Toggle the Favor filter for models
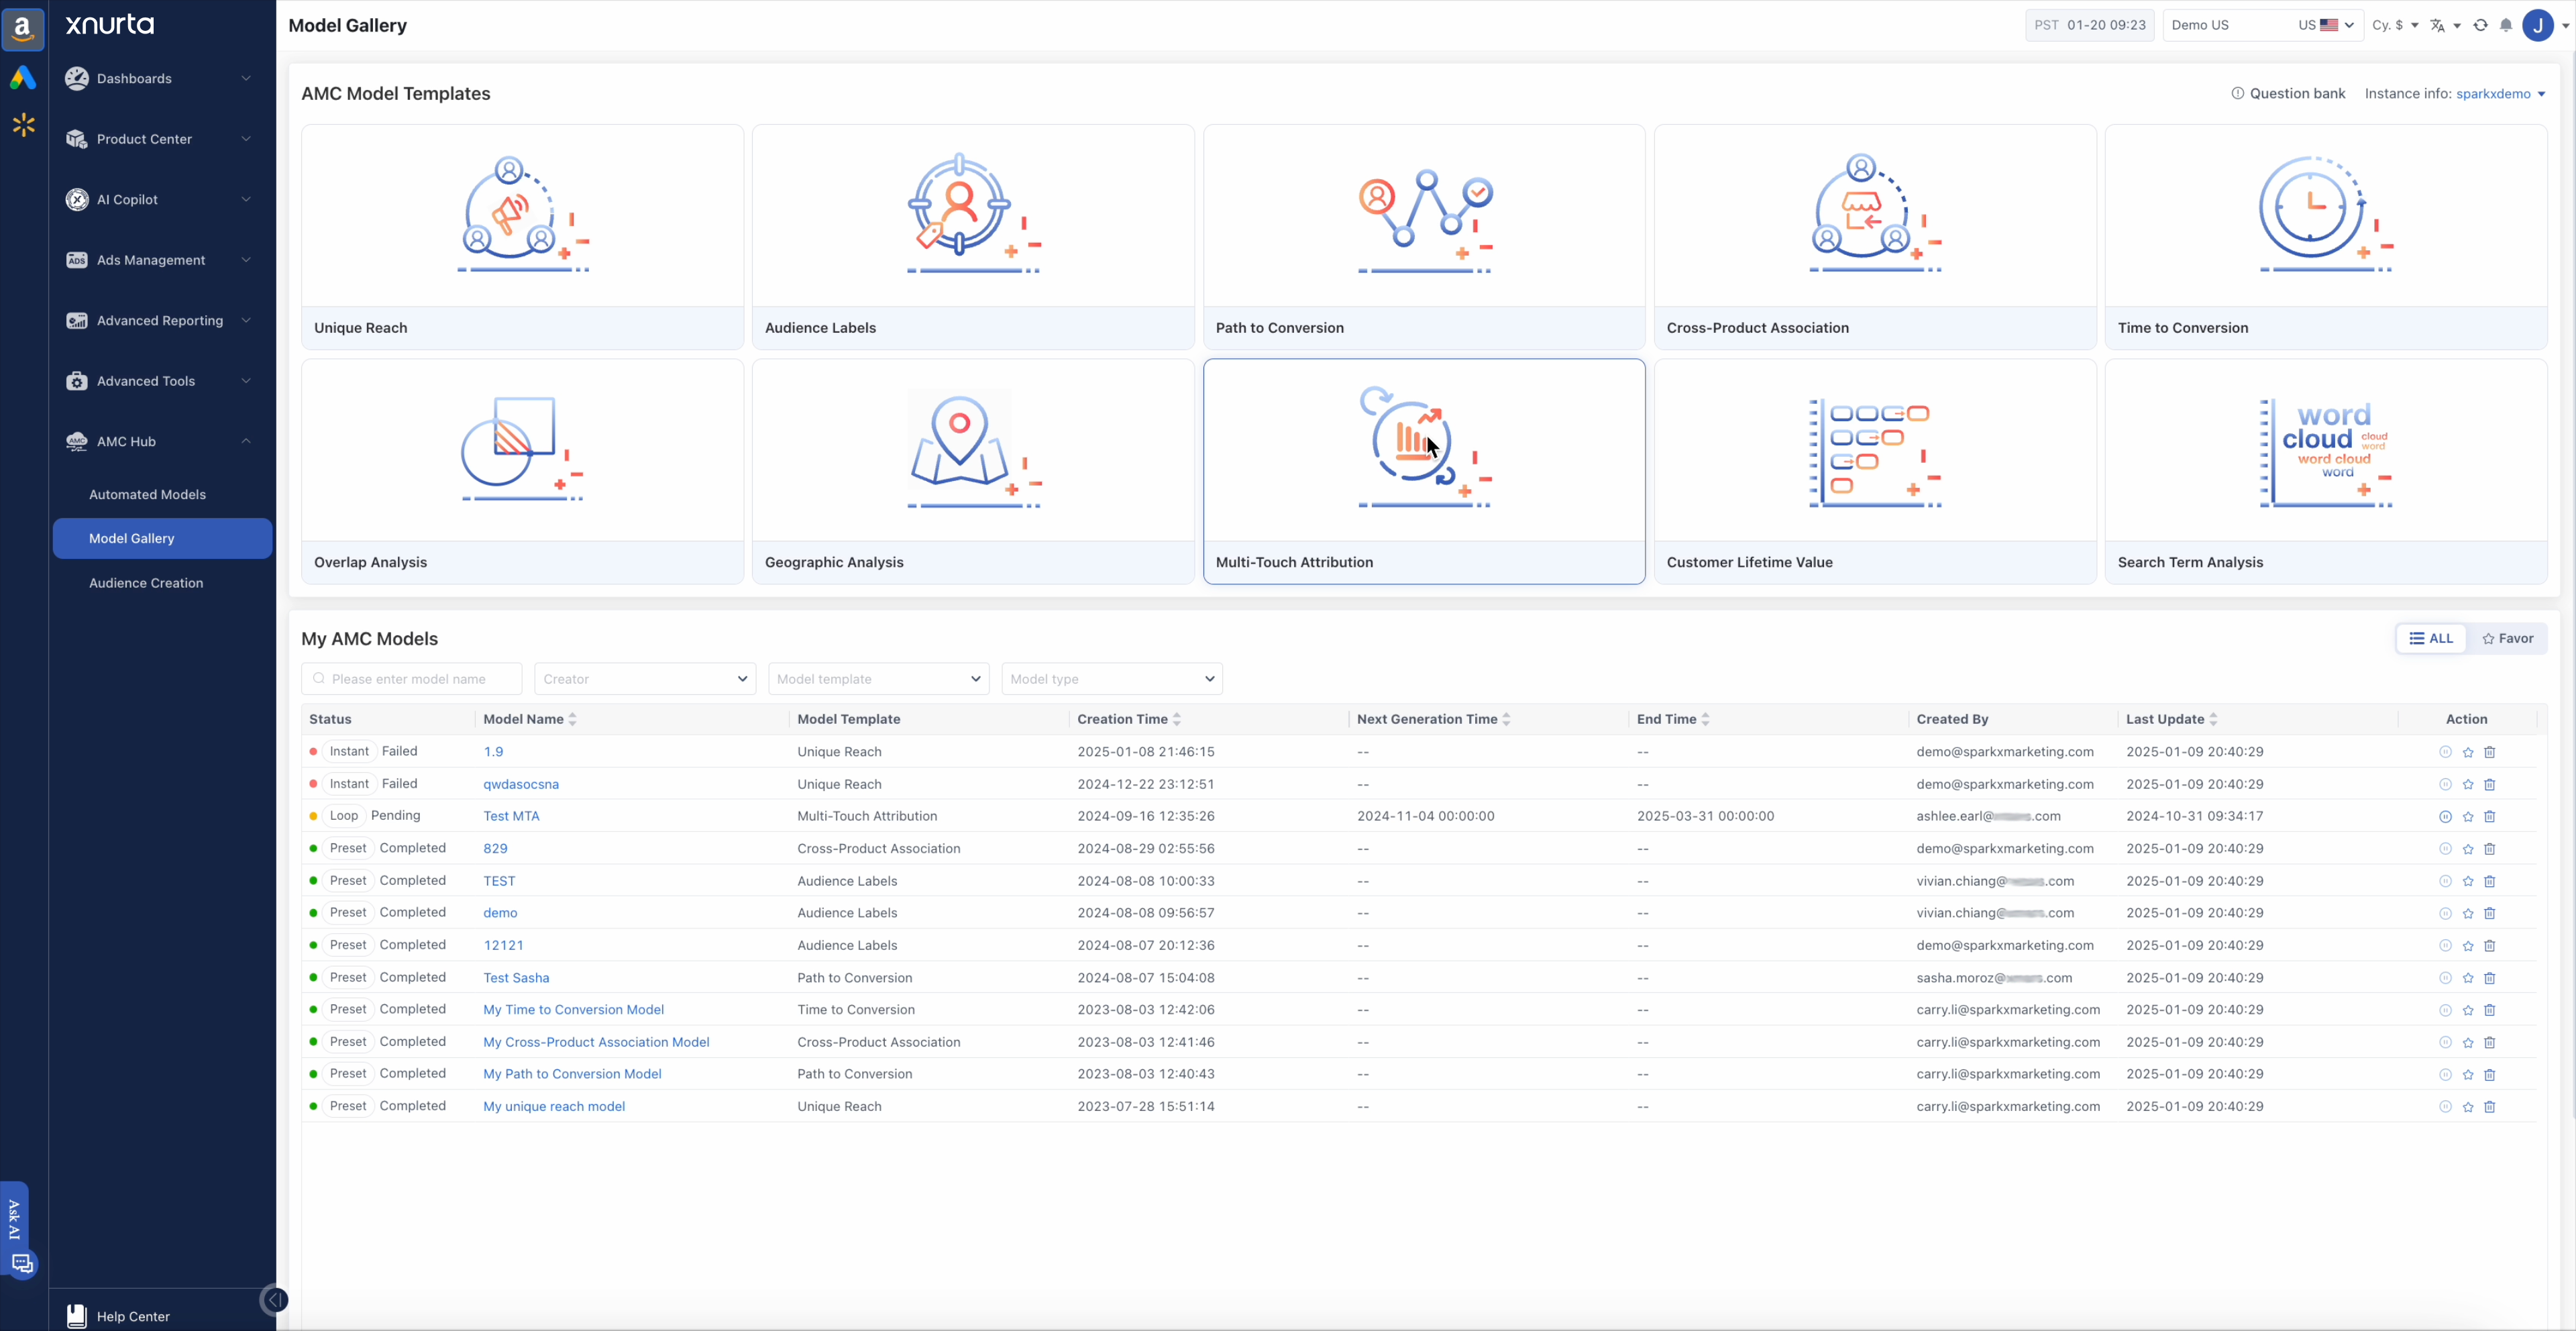 [x=2508, y=638]
